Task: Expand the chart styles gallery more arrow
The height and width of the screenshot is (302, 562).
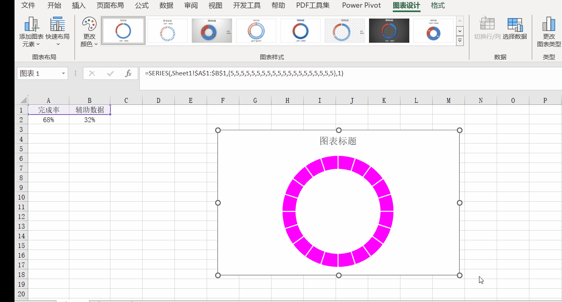Action: (460, 40)
